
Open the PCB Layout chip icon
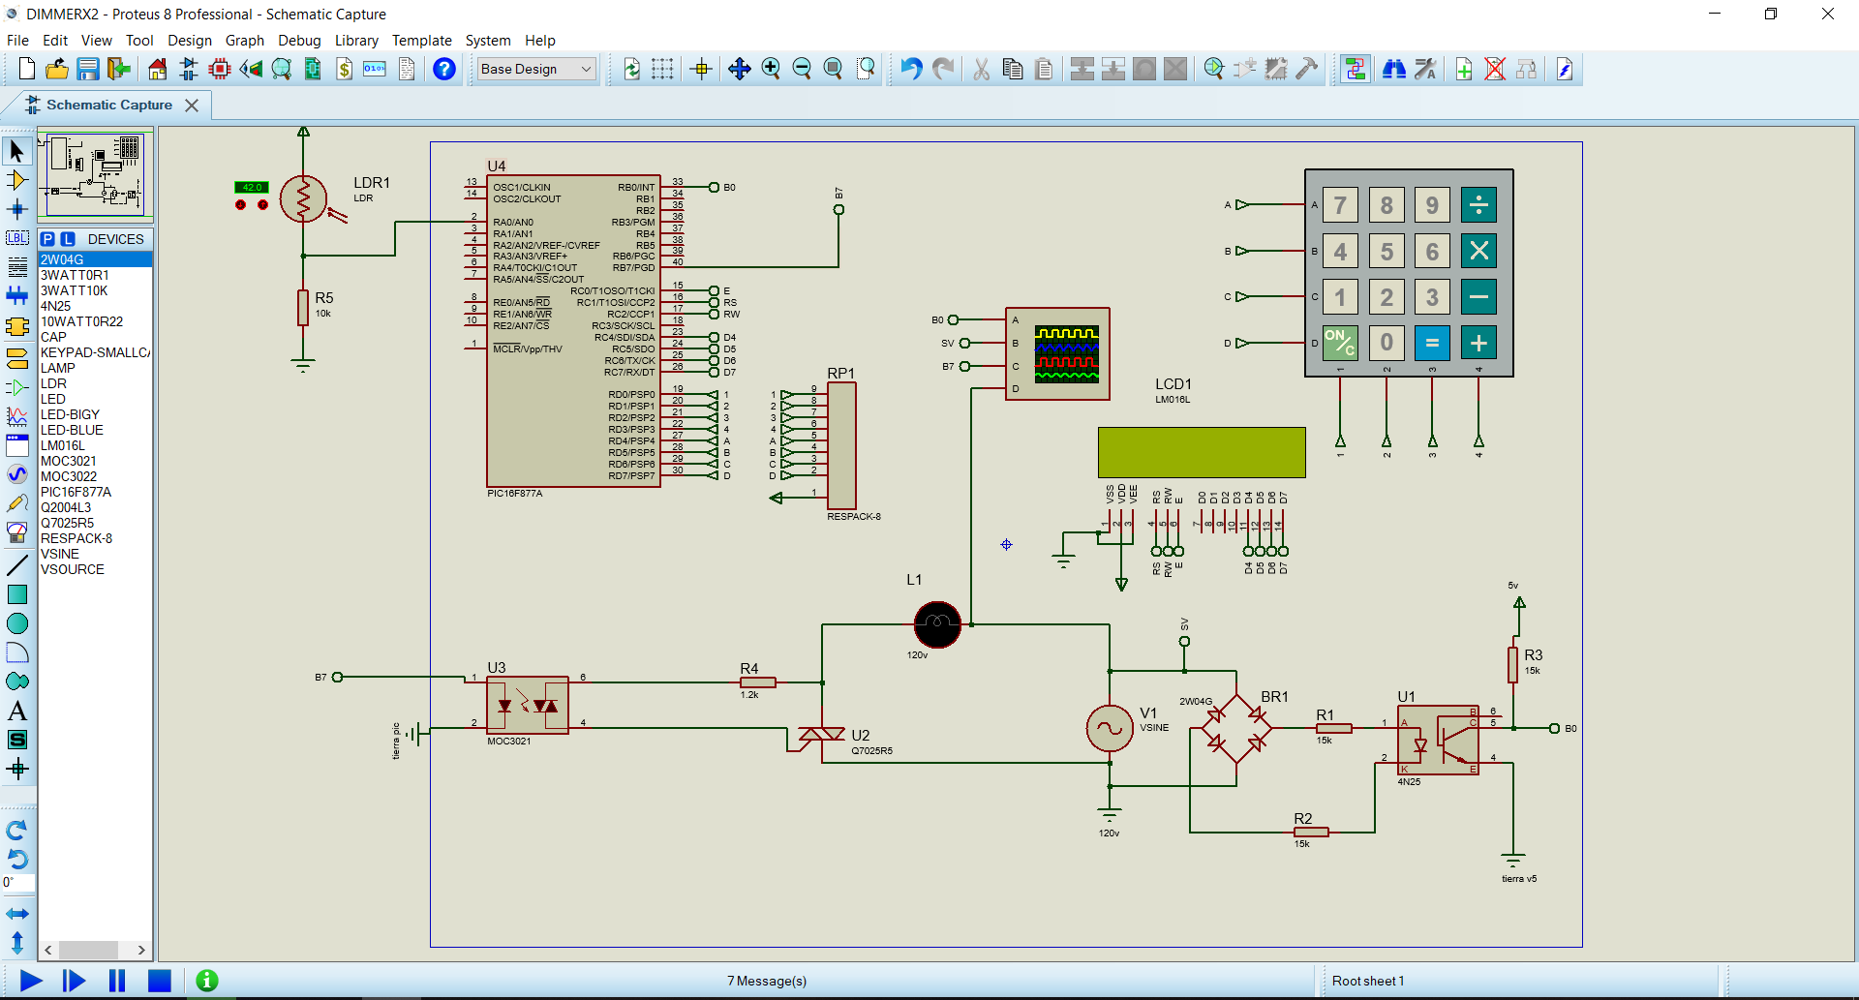click(220, 69)
